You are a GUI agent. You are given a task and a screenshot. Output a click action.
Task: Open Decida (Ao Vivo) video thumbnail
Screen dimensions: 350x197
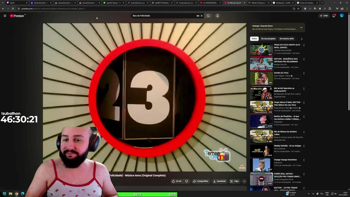(261, 78)
